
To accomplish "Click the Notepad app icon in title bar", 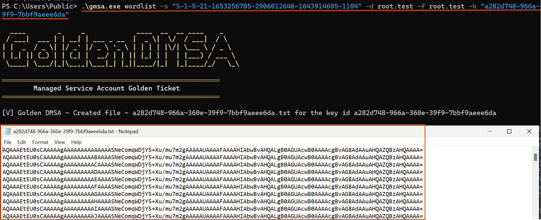I will coord(8,131).
